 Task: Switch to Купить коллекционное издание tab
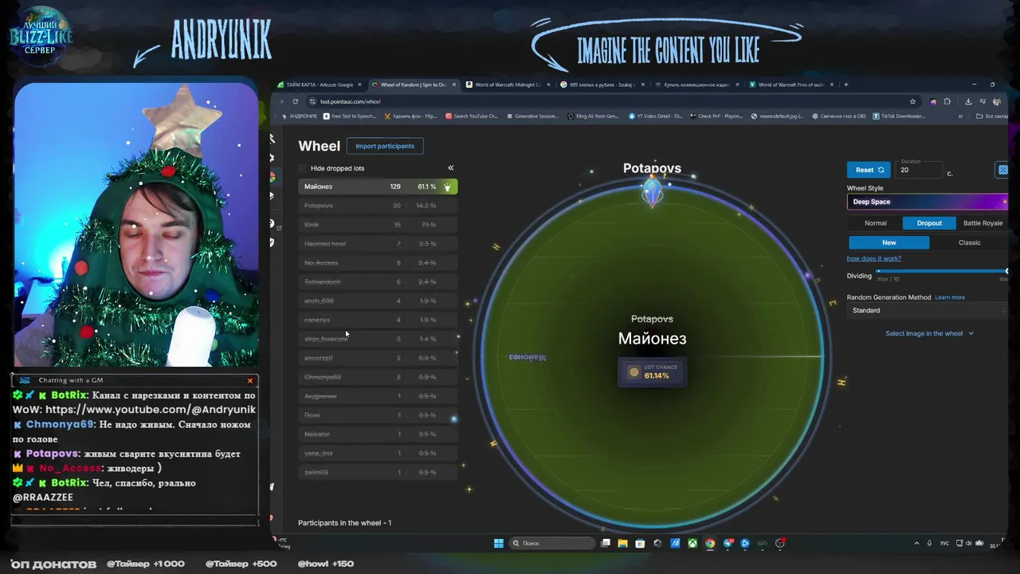[696, 85]
